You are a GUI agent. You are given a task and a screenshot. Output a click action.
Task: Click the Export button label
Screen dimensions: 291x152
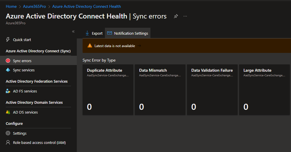(x=97, y=33)
